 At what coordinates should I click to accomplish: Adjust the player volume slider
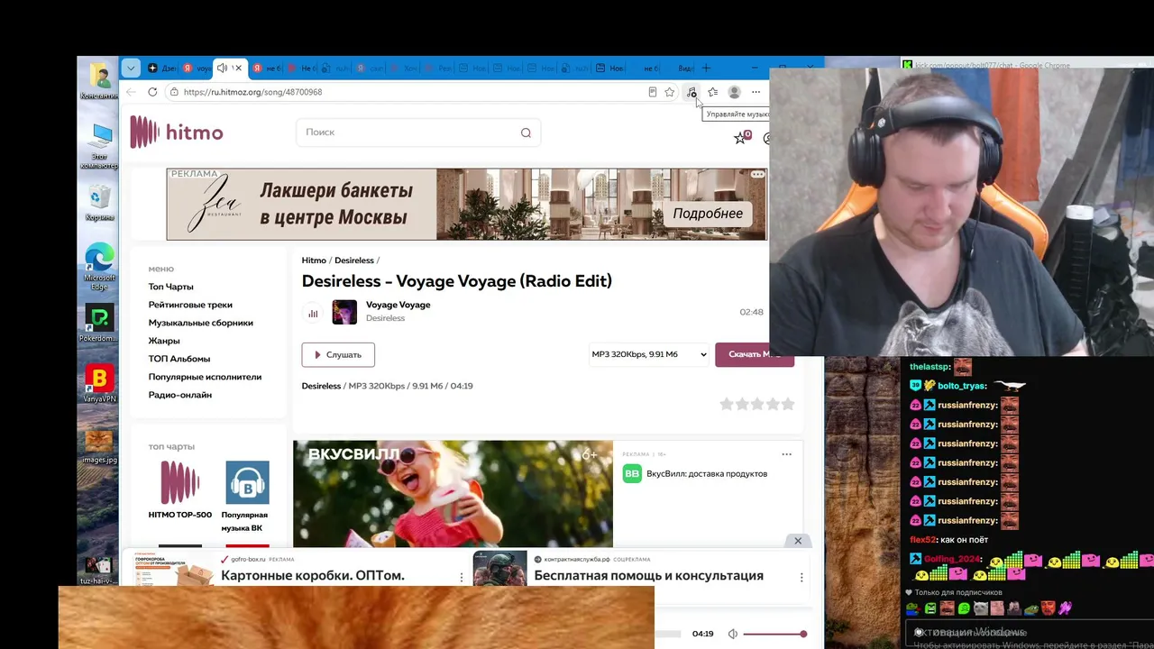click(774, 634)
